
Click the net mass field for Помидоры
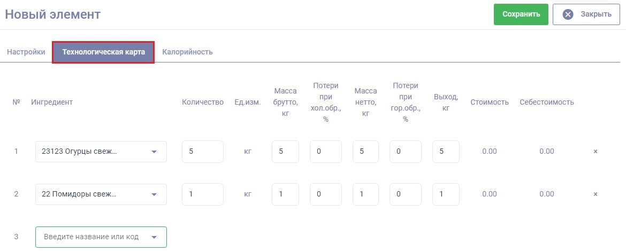(x=365, y=194)
